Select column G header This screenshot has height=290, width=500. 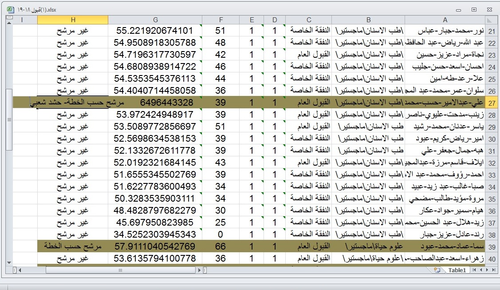(x=155, y=20)
